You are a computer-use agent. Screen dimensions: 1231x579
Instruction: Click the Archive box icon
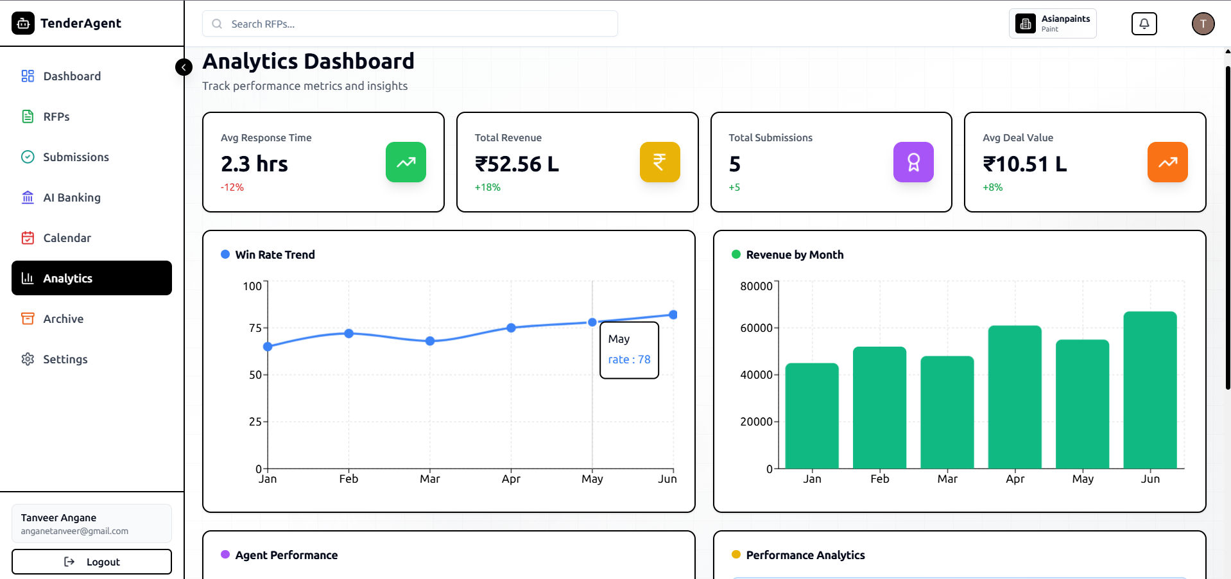pyautogui.click(x=28, y=319)
